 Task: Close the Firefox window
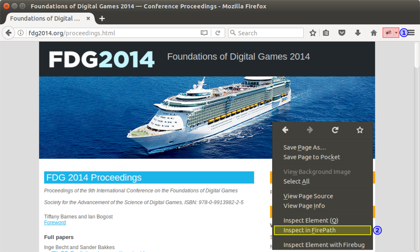(6, 6)
